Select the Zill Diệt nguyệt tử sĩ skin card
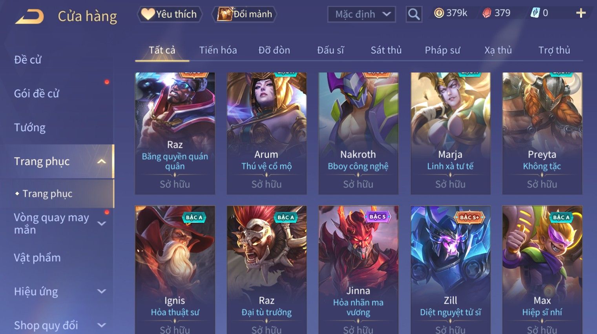Screen dimensions: 597x334 tap(450, 270)
